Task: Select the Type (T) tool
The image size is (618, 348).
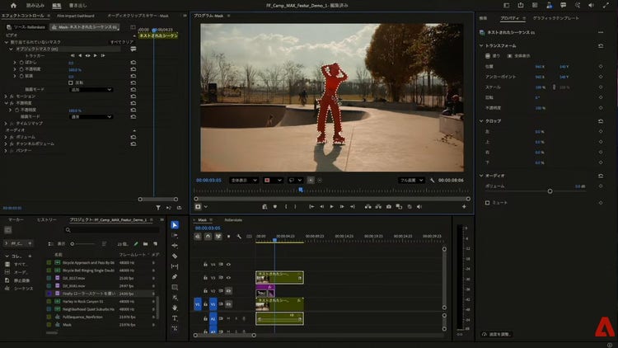Action: click(175, 318)
